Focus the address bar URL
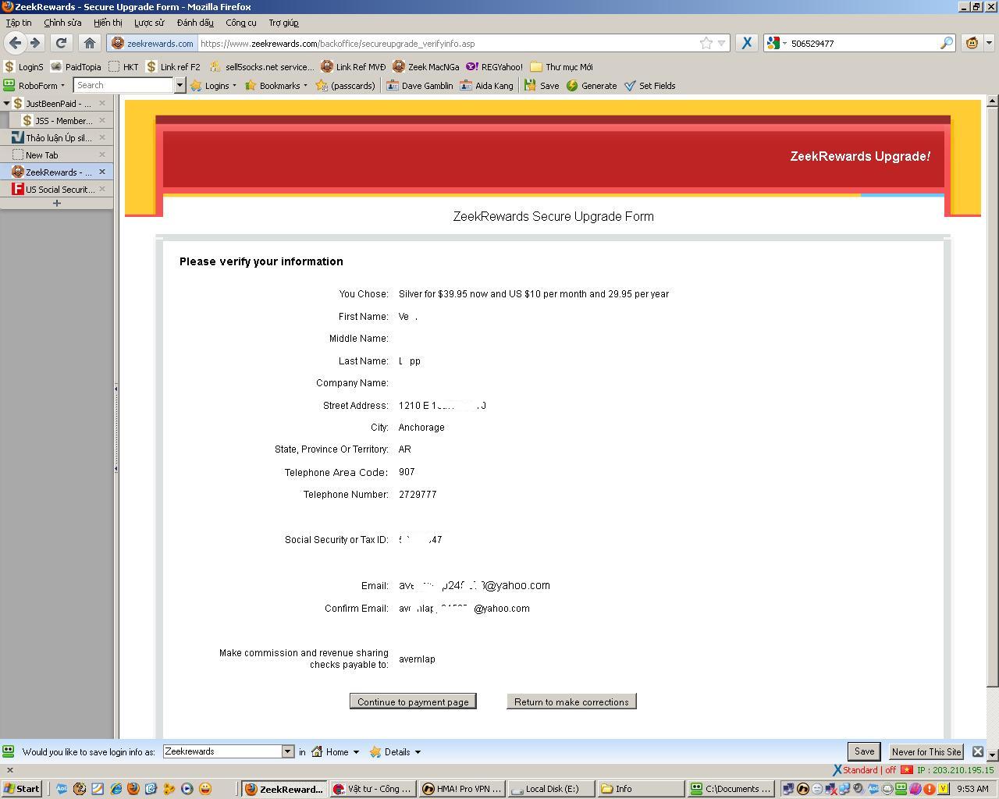The width and height of the screenshot is (999, 799). coord(449,43)
